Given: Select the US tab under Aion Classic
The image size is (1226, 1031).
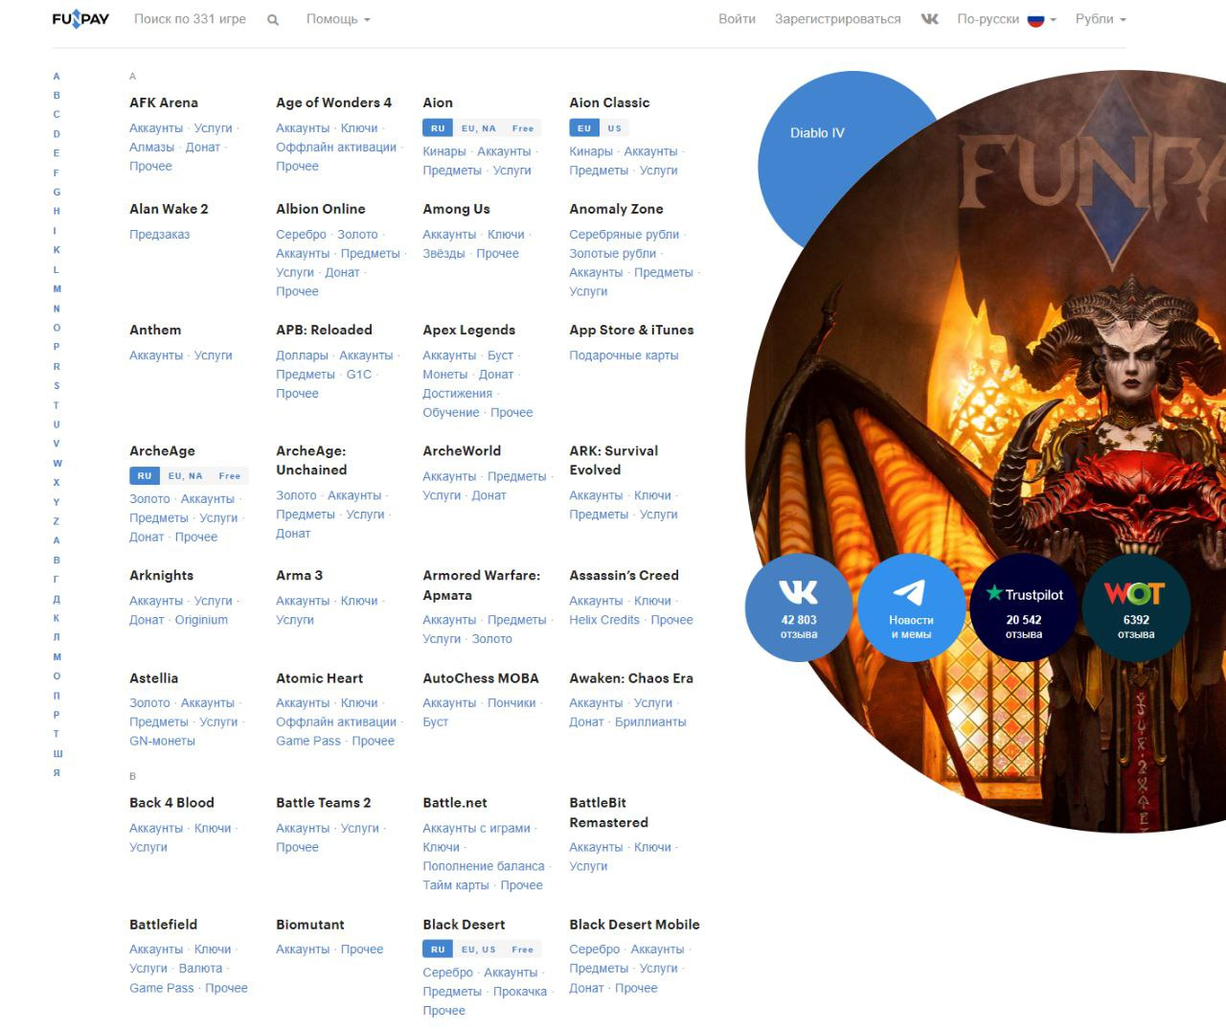Looking at the screenshot, I should (615, 128).
